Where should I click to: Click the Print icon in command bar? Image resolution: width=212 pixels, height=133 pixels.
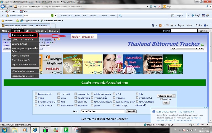tap(172, 25)
